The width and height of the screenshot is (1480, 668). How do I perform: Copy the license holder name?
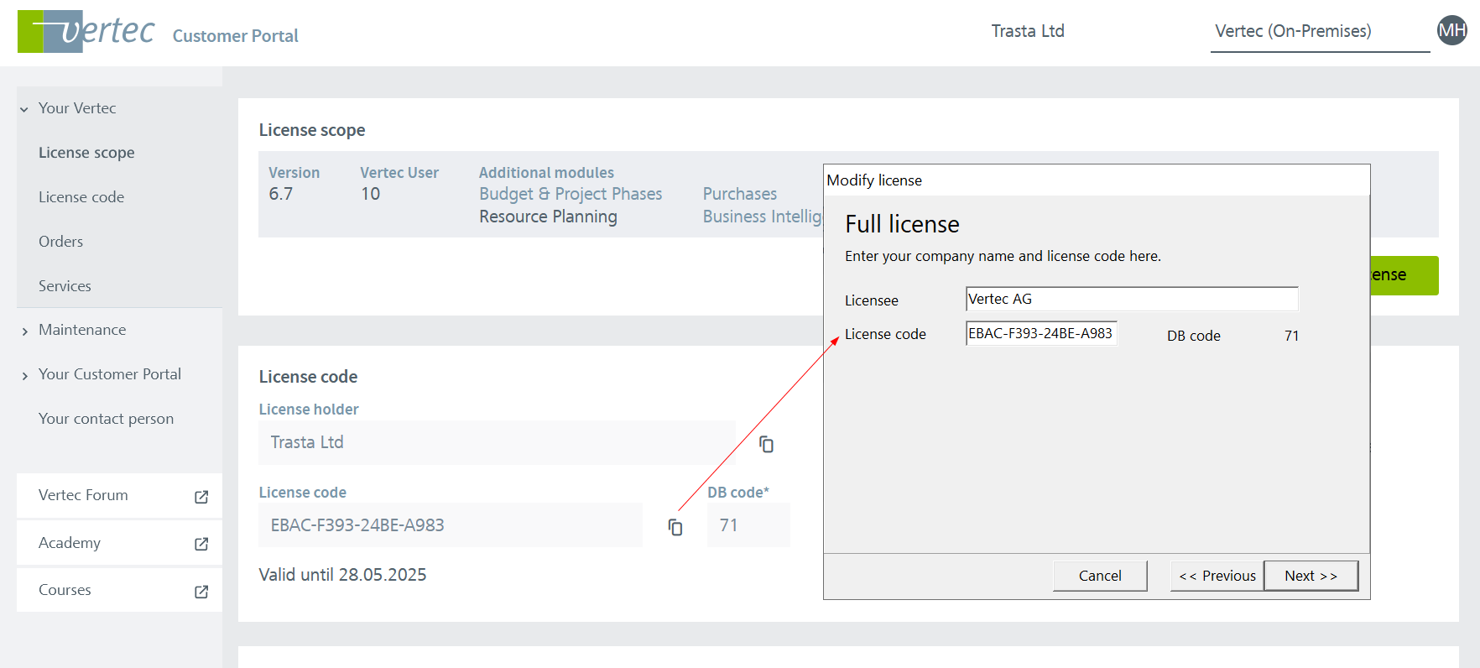coord(766,444)
